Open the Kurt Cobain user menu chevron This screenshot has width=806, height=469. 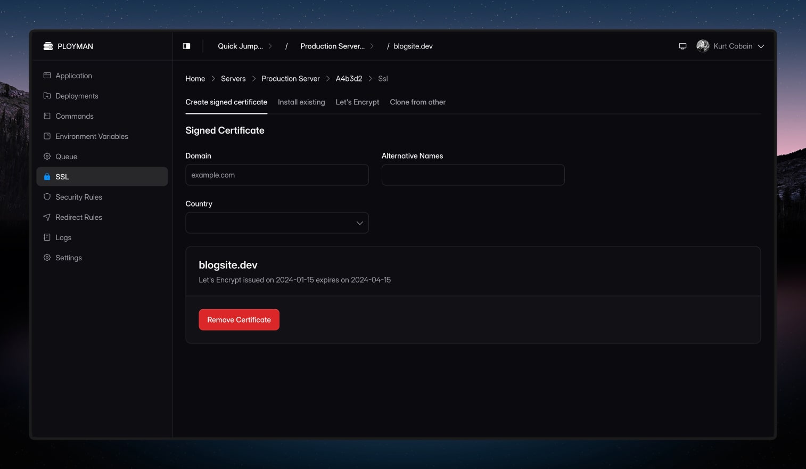tap(761, 46)
